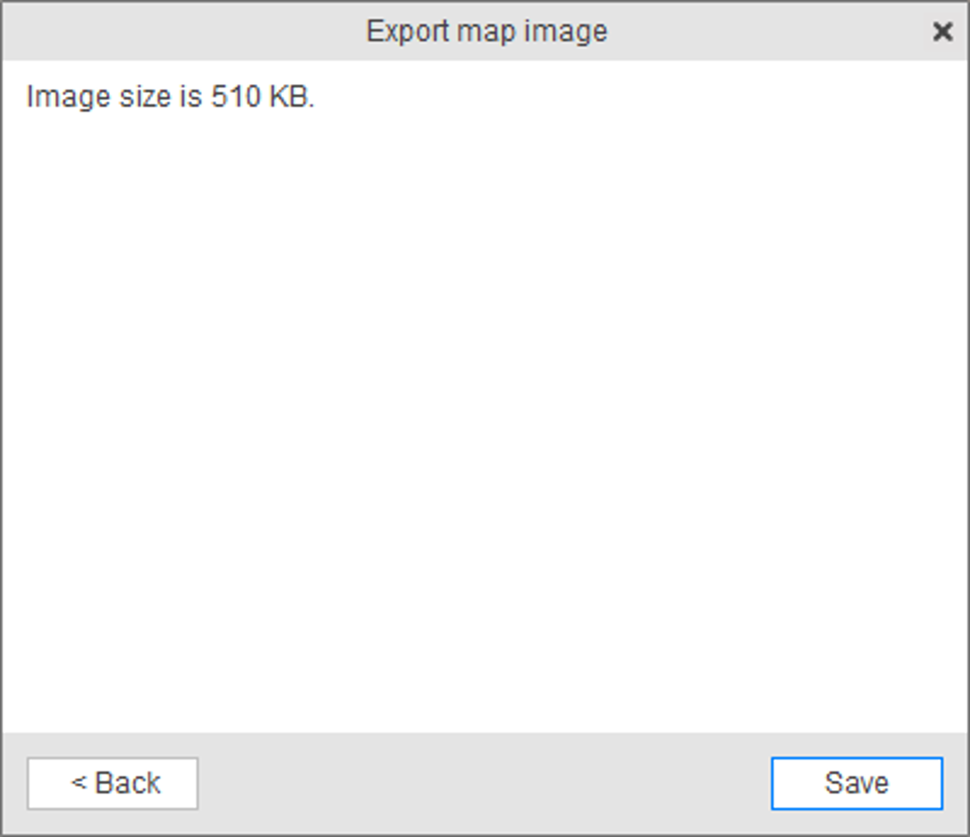
Task: Dismiss dialog with the X button
Action: [942, 31]
